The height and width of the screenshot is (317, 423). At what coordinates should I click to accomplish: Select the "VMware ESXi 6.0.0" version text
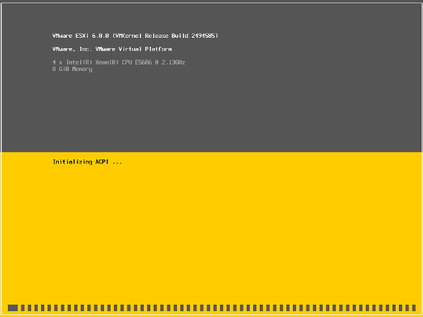tap(81, 36)
